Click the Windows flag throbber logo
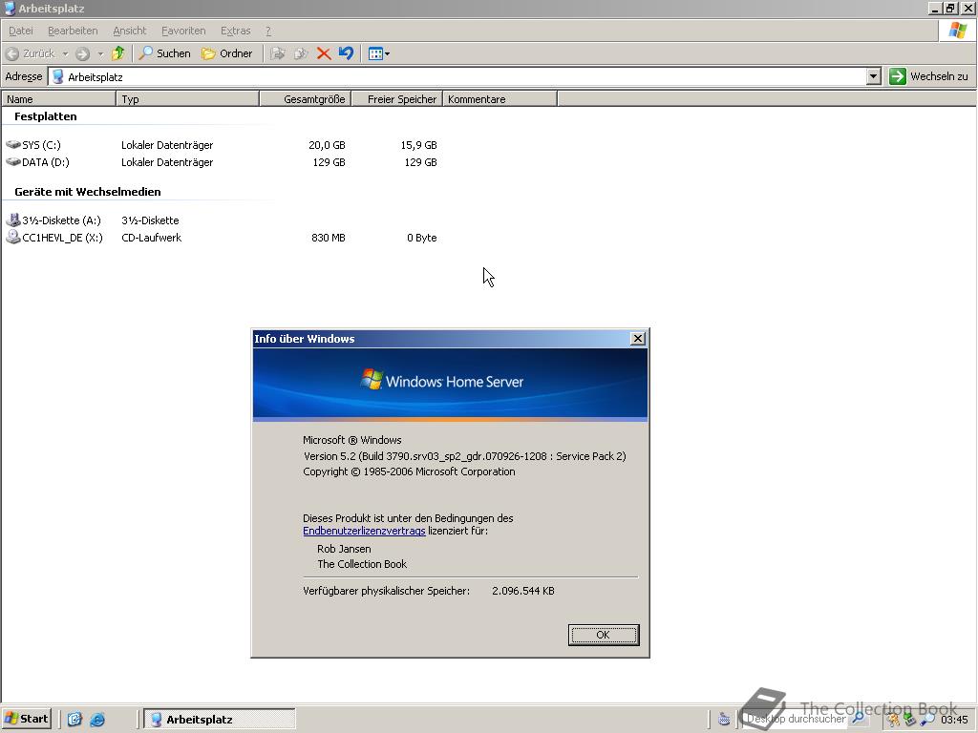Screen dimensions: 978x733 [x=957, y=31]
